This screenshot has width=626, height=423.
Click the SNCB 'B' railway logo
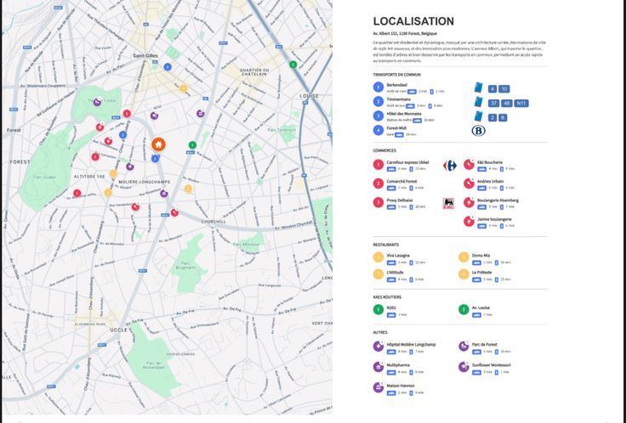pos(479,131)
